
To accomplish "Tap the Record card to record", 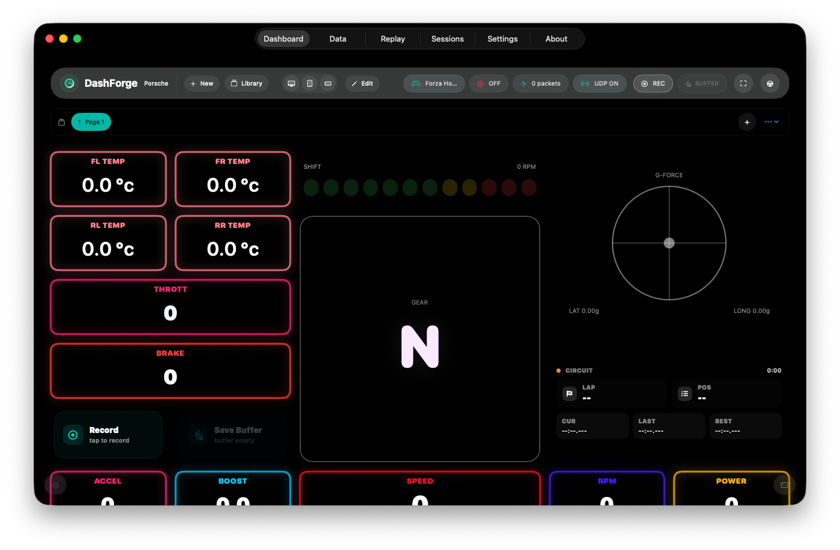I will pos(109,435).
